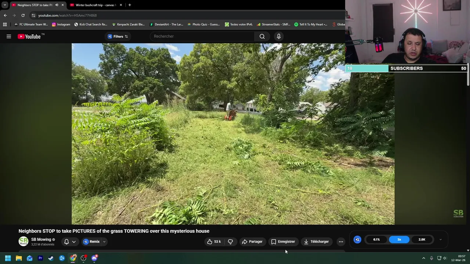Close the Neighbors STOP tab
The height and width of the screenshot is (264, 470).
tap(62, 5)
